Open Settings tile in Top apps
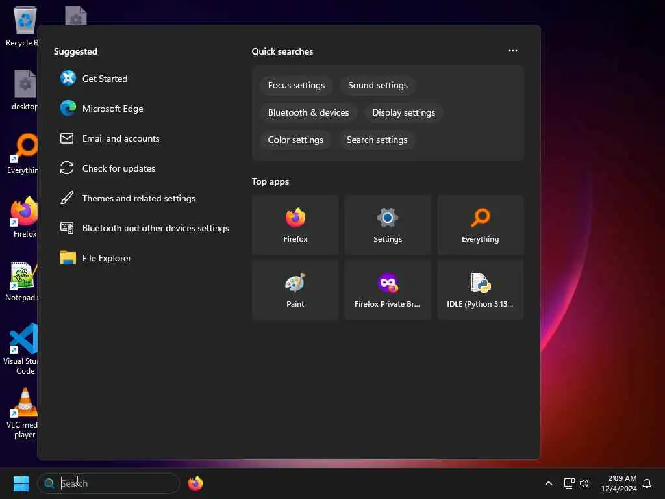This screenshot has height=499, width=665. [388, 225]
